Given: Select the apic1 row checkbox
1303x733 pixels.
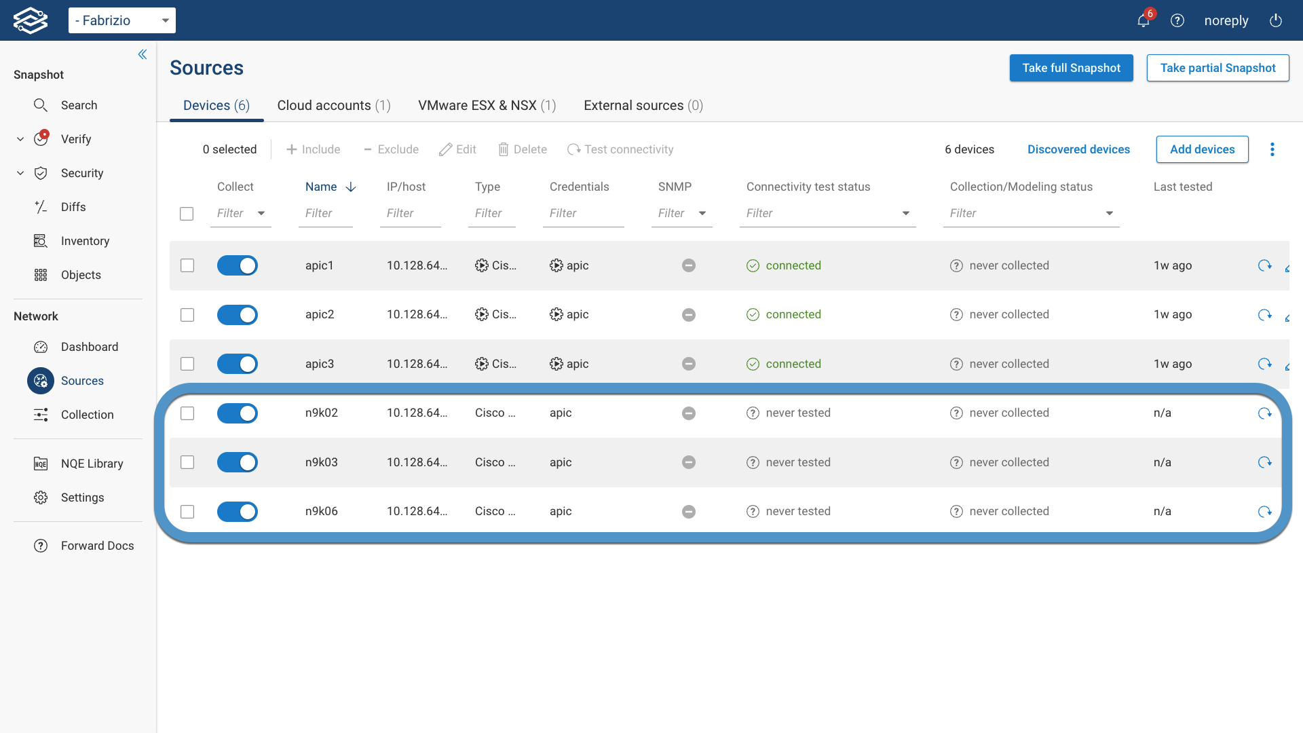Looking at the screenshot, I should (x=187, y=265).
